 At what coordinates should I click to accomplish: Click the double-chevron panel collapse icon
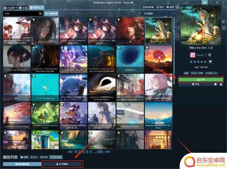tap(205, 2)
